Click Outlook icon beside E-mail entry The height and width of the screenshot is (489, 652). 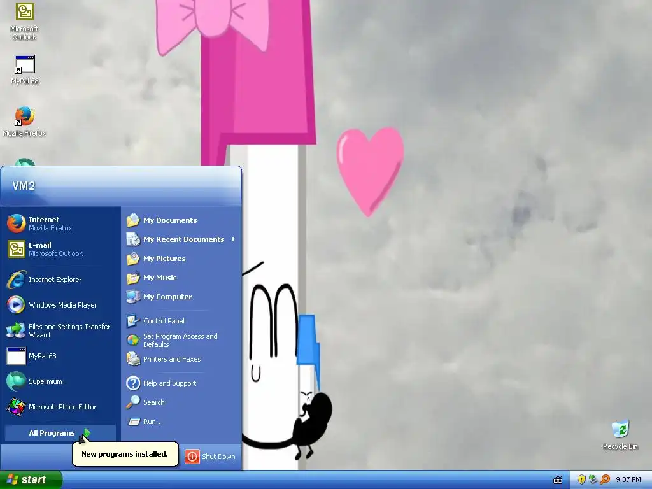16,249
